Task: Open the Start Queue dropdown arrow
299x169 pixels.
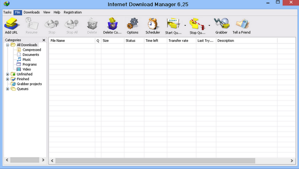Action: point(185,25)
